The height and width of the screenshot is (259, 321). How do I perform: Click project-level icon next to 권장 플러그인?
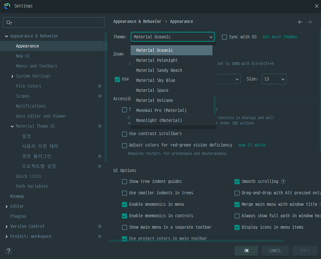tap(100, 156)
